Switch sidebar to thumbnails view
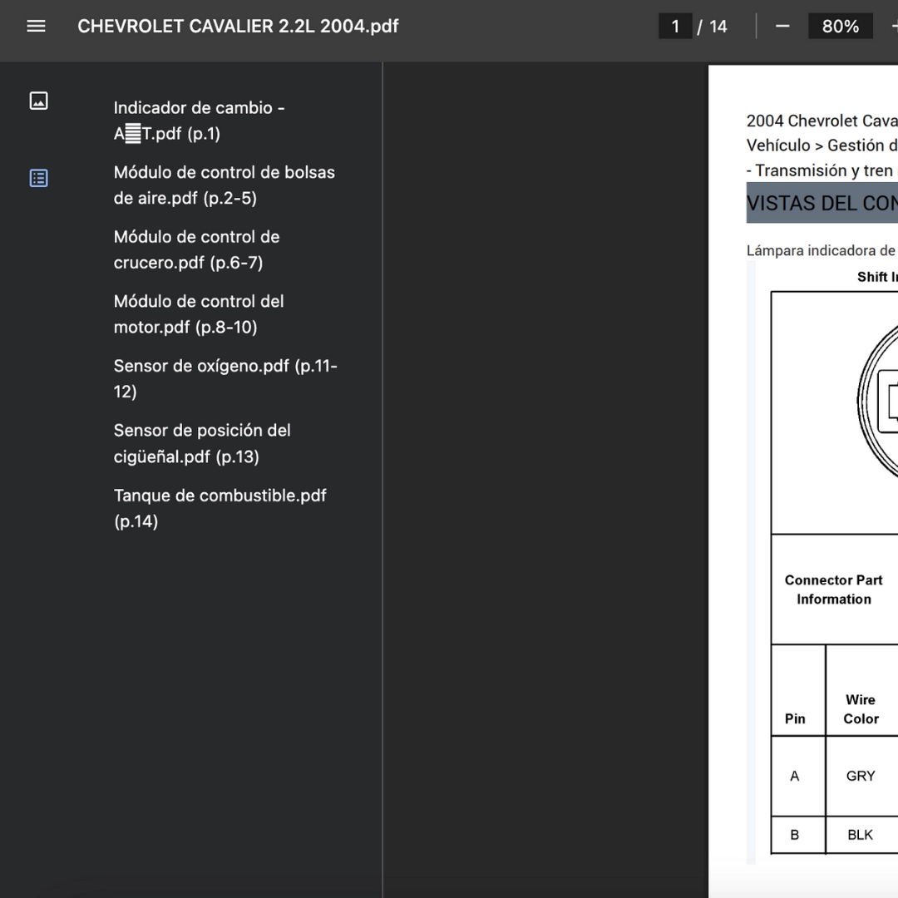Viewport: 898px width, 898px height. 38,101
